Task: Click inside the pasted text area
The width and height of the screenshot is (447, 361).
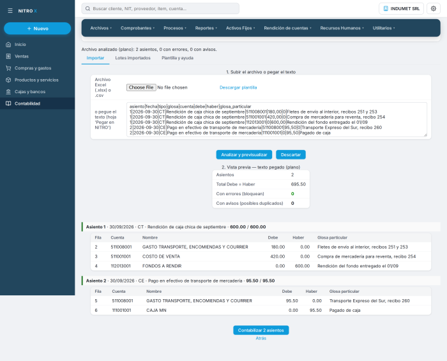Action: (277, 119)
